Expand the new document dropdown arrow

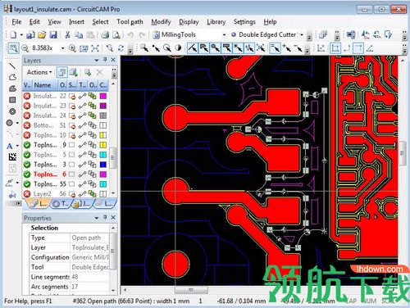click(x=21, y=35)
